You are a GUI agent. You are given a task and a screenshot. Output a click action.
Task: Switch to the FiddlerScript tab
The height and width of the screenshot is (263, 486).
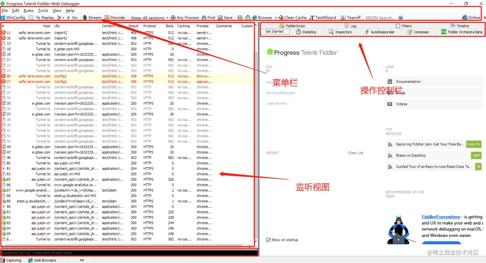click(x=292, y=26)
